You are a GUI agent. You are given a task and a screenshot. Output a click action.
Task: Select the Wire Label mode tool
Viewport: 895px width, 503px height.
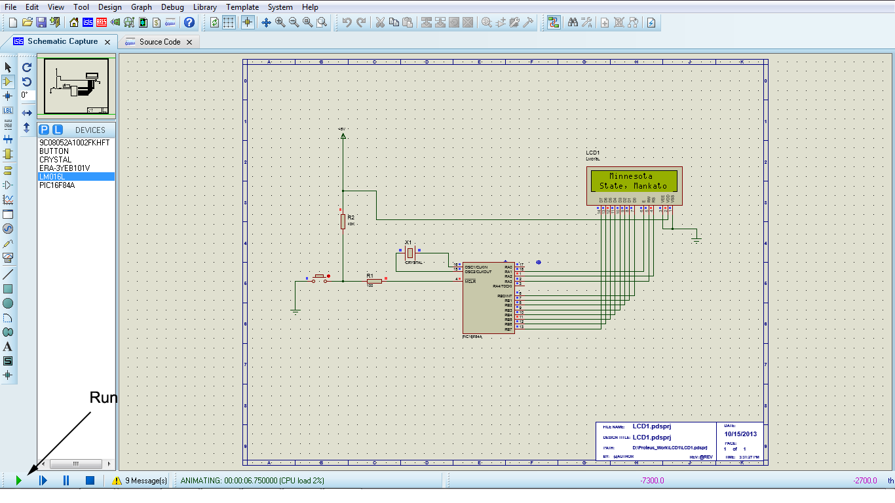click(x=8, y=110)
